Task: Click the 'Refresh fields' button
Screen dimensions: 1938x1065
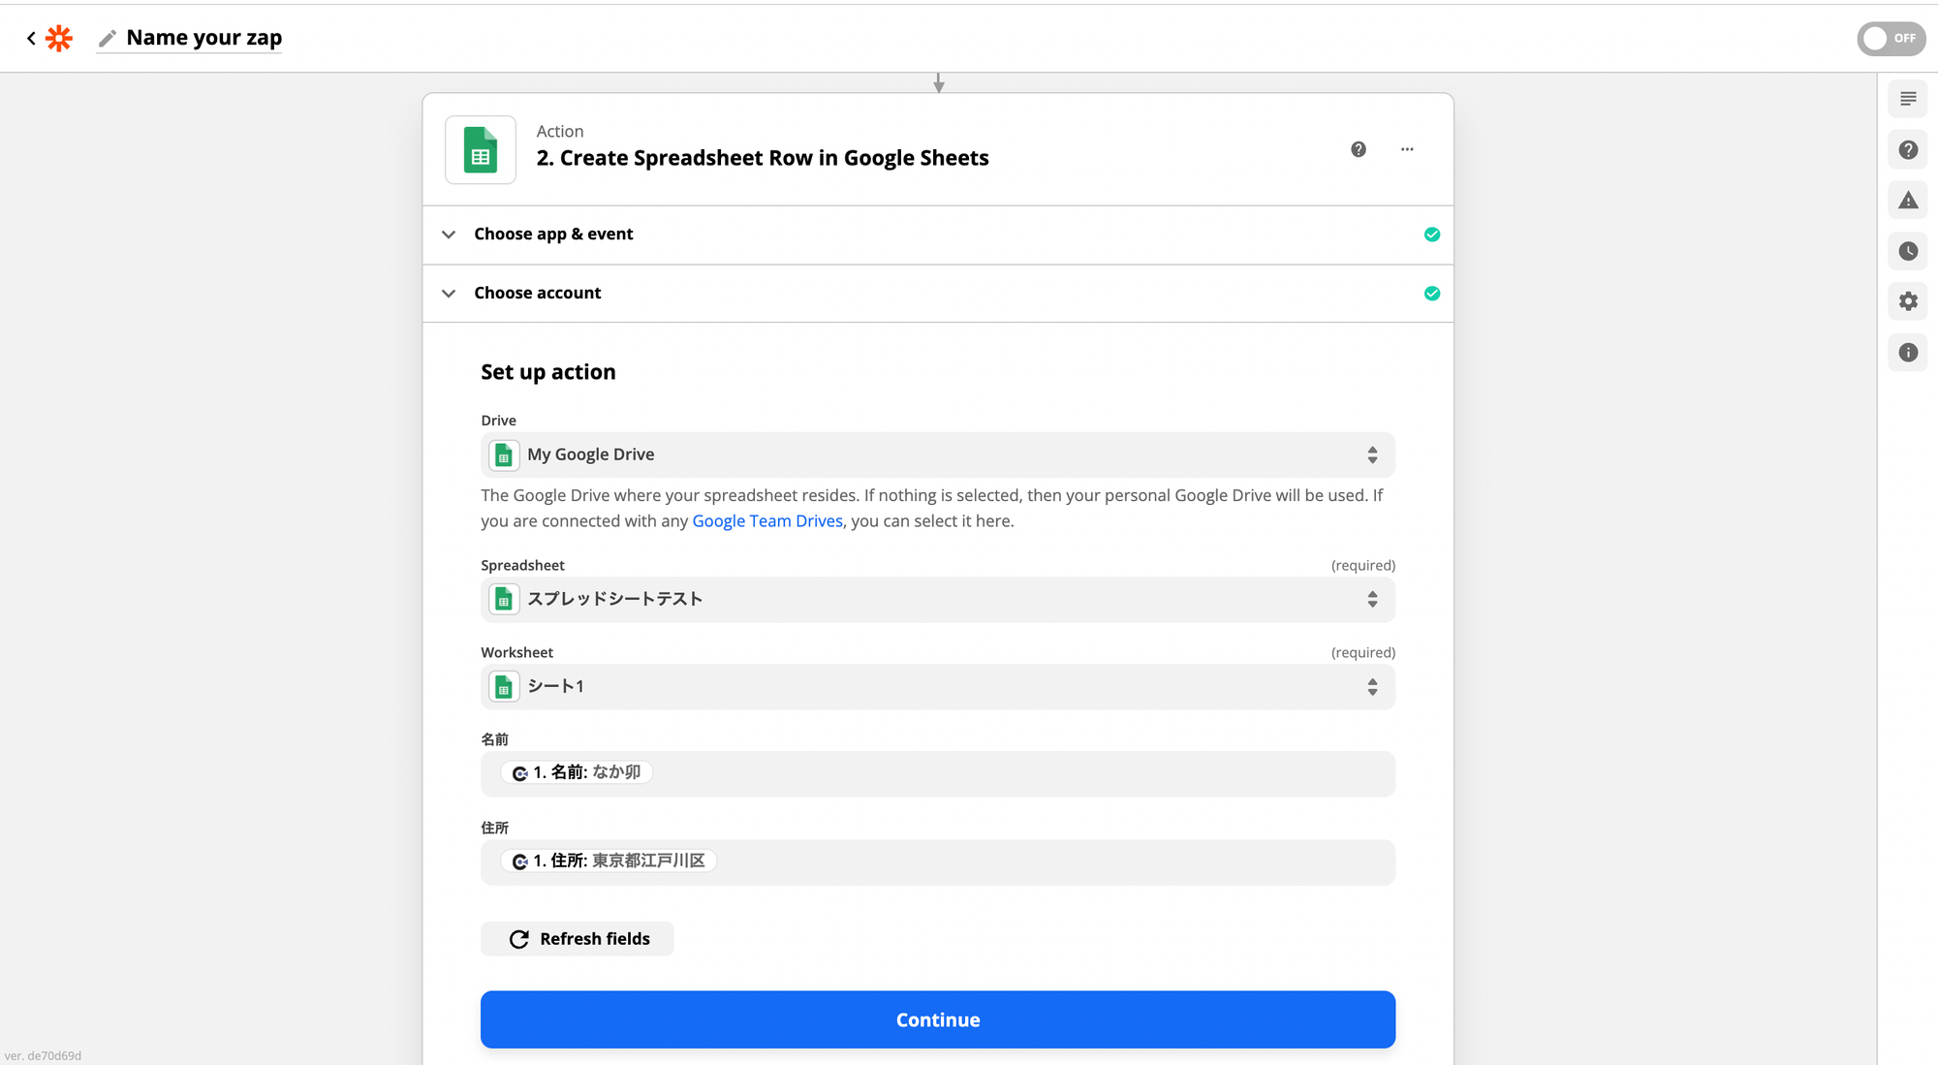Action: [x=578, y=939]
